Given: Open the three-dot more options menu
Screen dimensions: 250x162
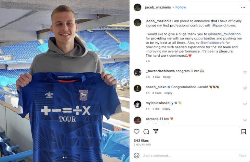Looking at the screenshot, I should 243,7.
